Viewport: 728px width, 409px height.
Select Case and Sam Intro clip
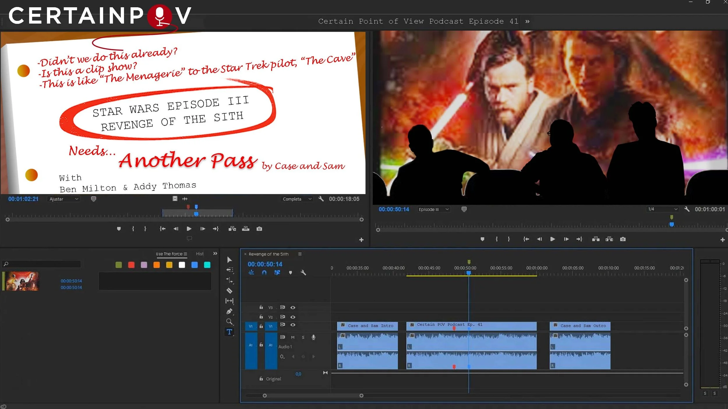tap(367, 326)
